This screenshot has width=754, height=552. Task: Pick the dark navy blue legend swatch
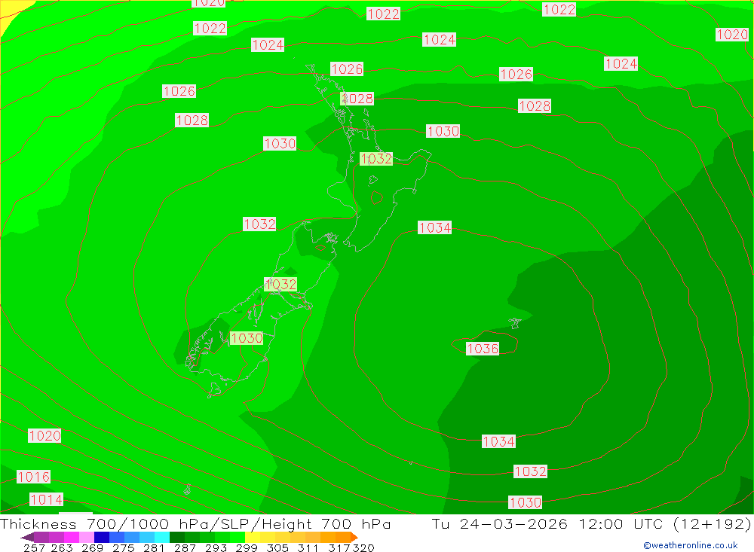102,537
